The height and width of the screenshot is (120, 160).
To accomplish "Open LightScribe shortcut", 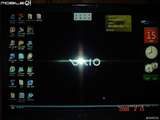I will 30,30.
